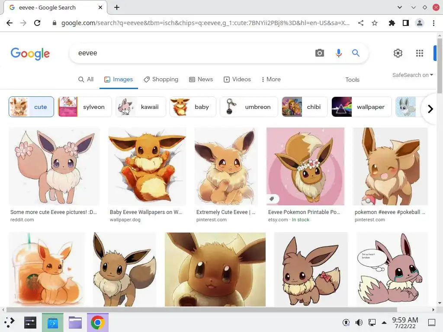
Task: Open the crying Eevee with speech bubble image
Action: pos(392,269)
